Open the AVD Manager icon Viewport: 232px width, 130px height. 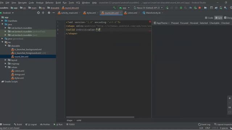click(221, 8)
